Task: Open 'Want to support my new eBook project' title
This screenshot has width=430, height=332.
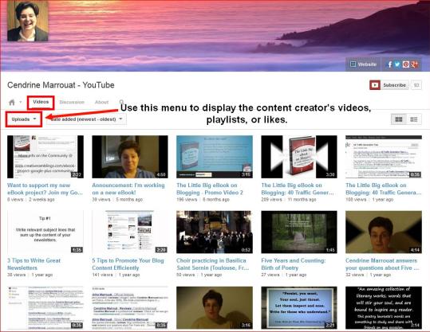Action: 45,189
